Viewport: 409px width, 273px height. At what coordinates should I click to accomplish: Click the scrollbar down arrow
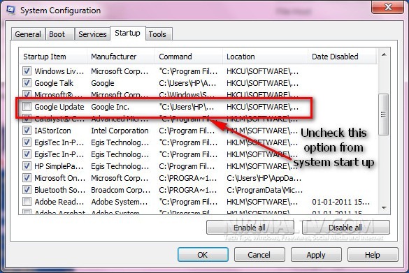[384, 207]
